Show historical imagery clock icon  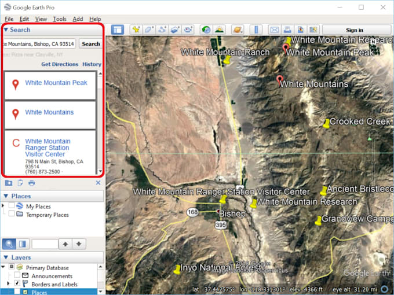click(206, 30)
